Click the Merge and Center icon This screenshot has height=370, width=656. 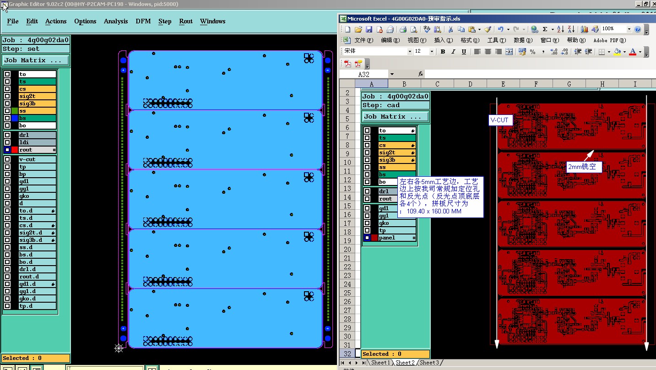(509, 52)
